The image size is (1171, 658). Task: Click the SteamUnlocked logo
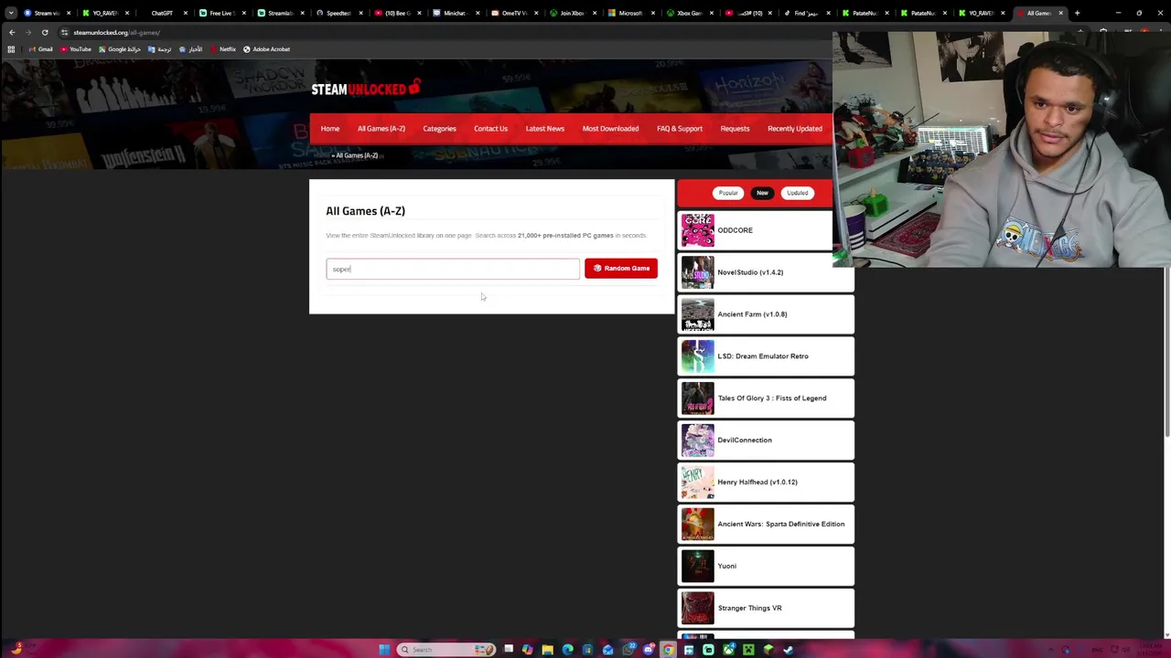(366, 89)
